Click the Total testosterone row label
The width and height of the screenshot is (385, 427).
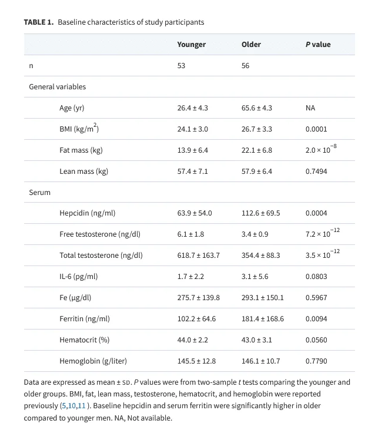tap(101, 255)
